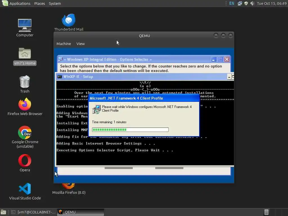Viewport: 288px width, 216px height.
Task: Click the workspace switcher in bottom panel
Action: pos(266,212)
